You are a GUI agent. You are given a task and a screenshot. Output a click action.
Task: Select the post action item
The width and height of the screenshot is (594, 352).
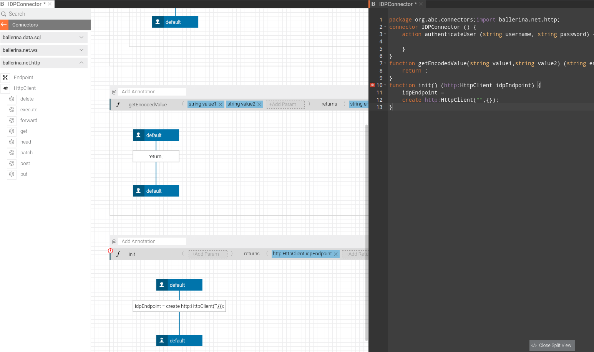[25, 164]
